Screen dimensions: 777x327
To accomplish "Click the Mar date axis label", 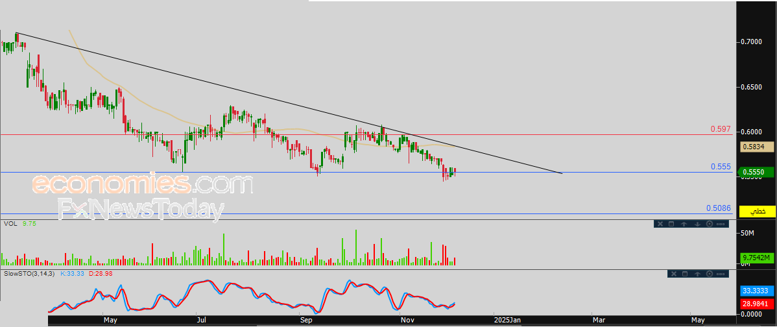I will click(x=599, y=321).
